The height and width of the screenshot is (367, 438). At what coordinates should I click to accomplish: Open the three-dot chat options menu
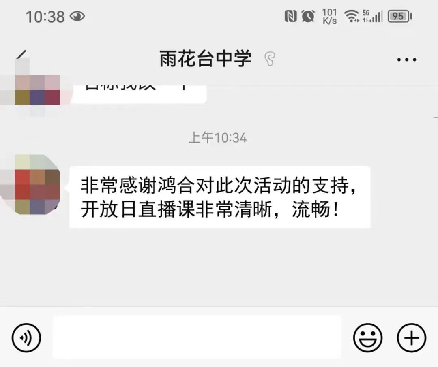(x=407, y=60)
